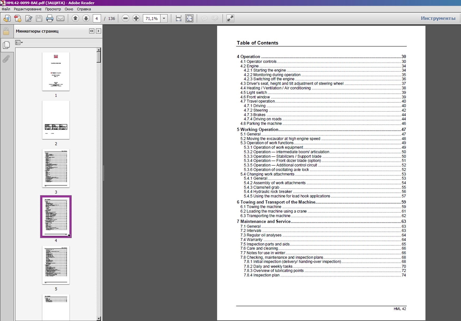The width and height of the screenshot is (461, 321).
Task: Open the Просмотр menu
Action: pos(53,9)
